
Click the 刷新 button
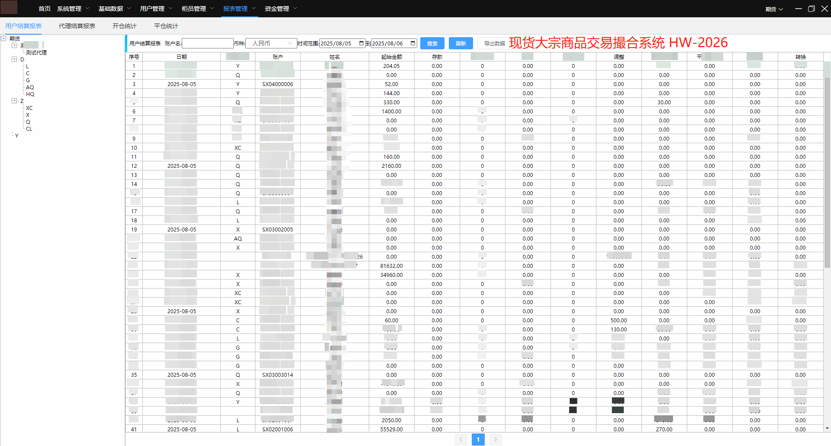(x=461, y=43)
